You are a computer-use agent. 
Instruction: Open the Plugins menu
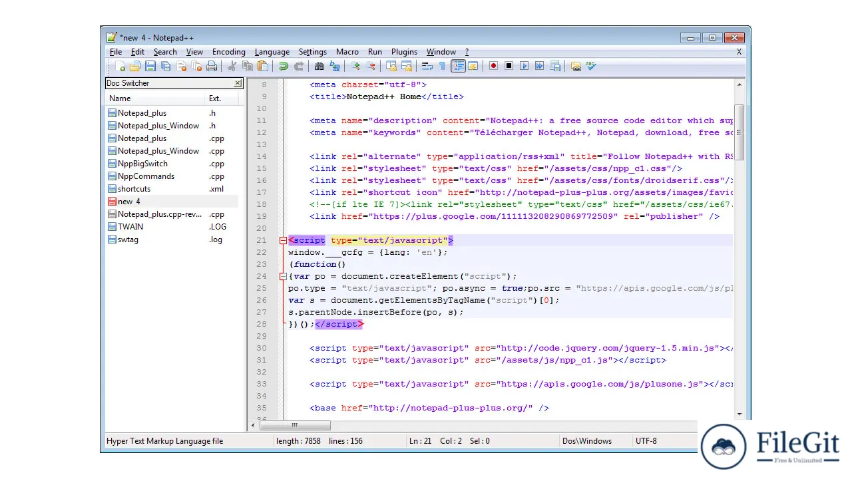[x=404, y=52]
